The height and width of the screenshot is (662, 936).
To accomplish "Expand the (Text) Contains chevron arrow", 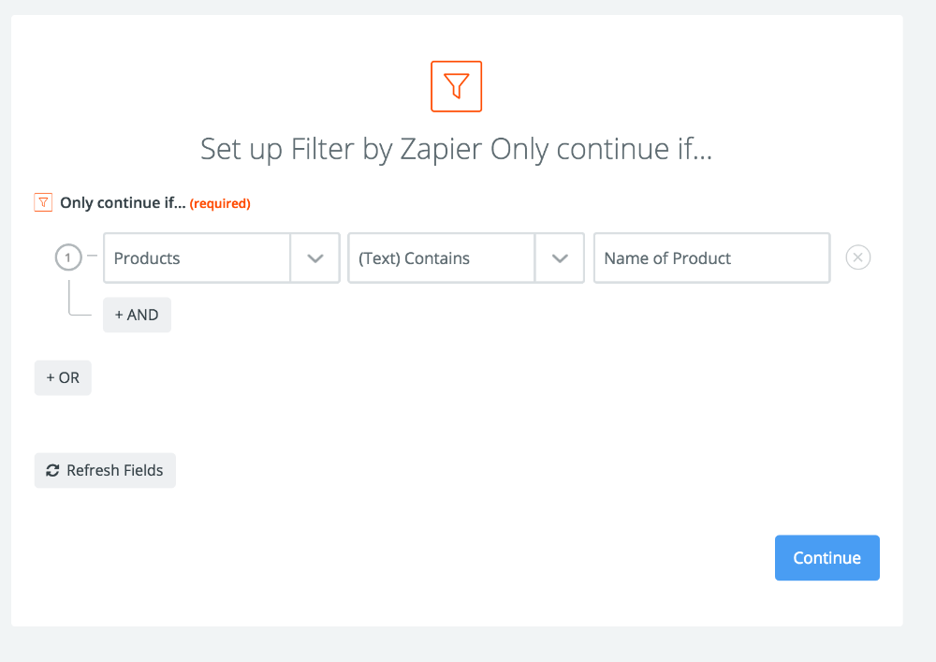I will pyautogui.click(x=560, y=258).
